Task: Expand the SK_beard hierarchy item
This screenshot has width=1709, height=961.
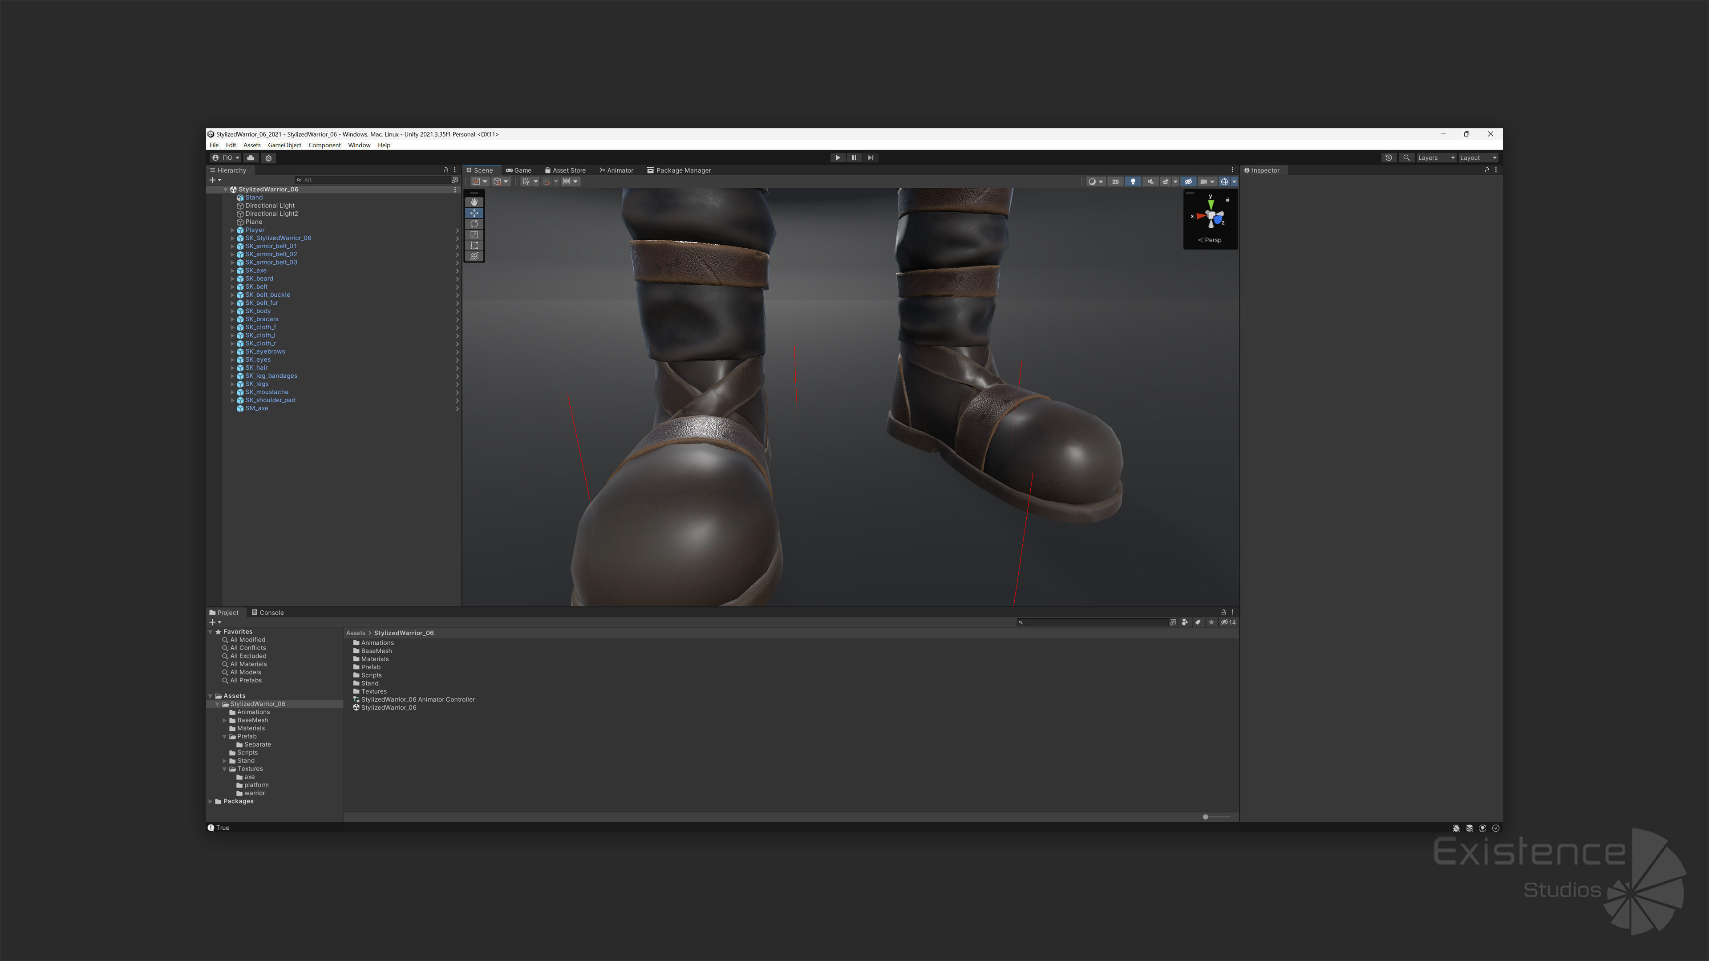Action: coord(233,279)
